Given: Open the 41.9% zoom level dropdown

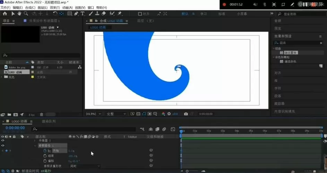Looking at the screenshot, I should (93, 114).
